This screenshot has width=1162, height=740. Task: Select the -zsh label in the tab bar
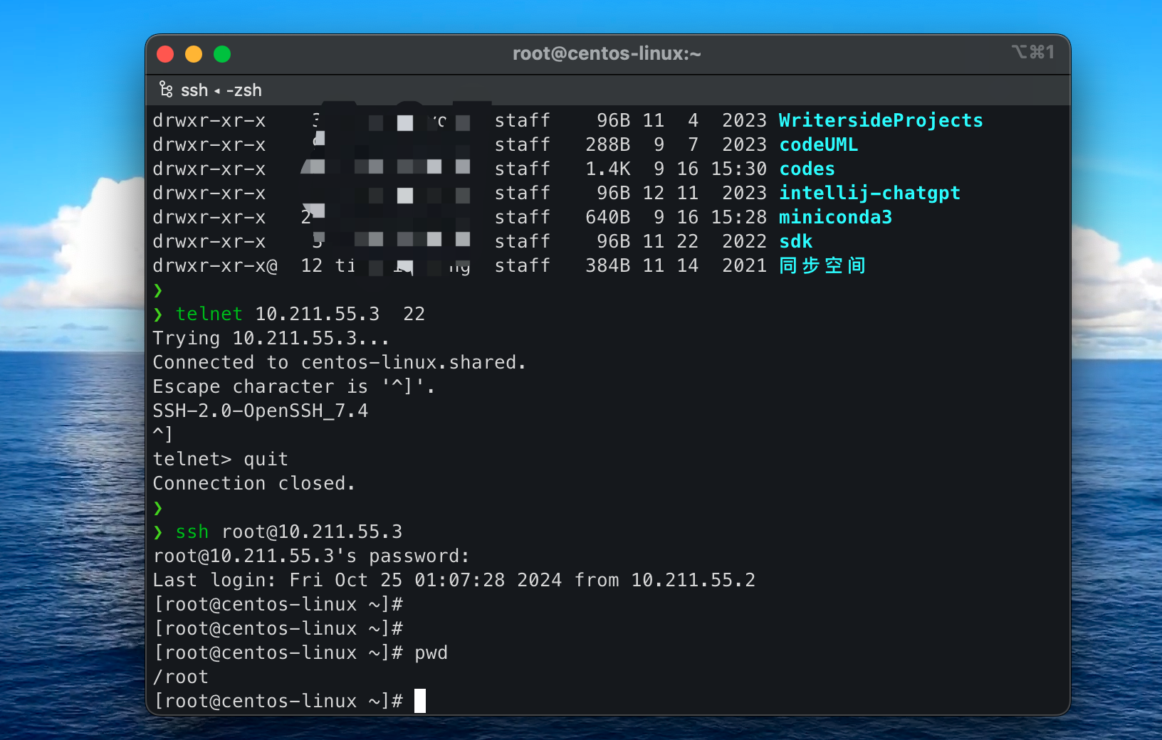(x=244, y=90)
